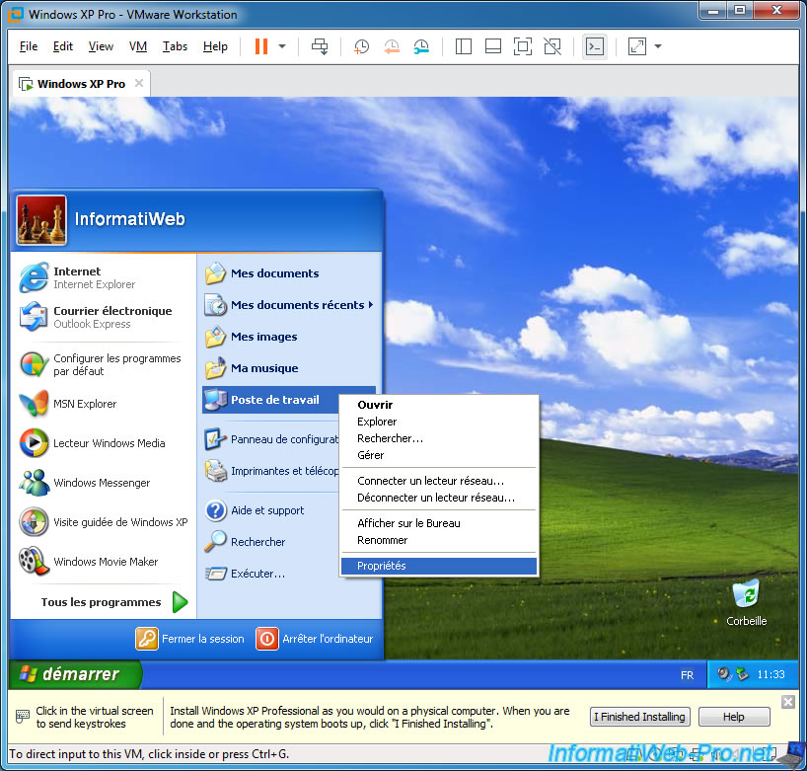Click the 11:33 taskbar clock
This screenshot has width=807, height=771.
770,674
